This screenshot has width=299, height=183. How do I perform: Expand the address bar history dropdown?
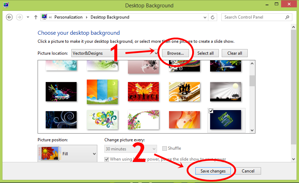click(205, 17)
